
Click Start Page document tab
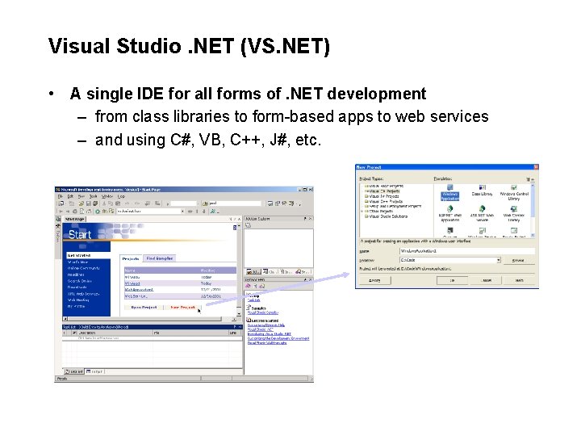pyautogui.click(x=74, y=219)
